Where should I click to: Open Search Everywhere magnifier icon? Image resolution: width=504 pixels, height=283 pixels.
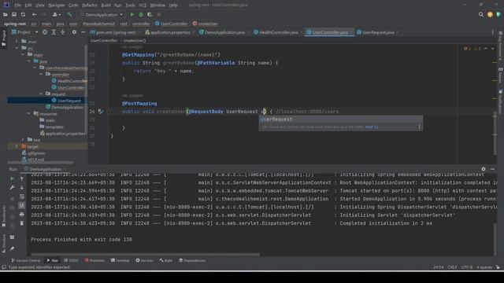click(x=481, y=14)
